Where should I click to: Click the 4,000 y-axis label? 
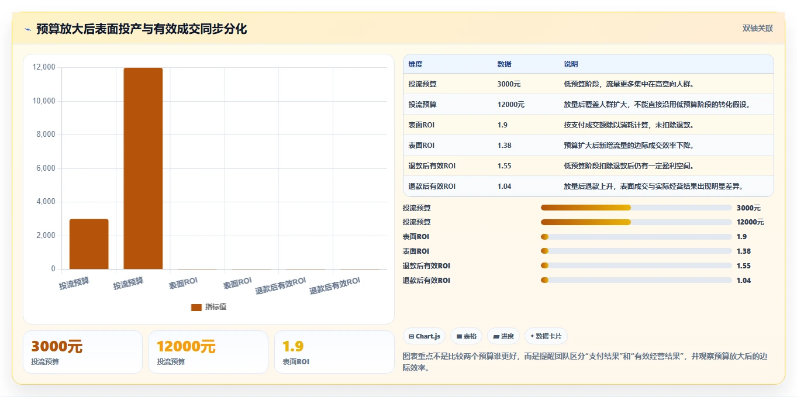click(x=46, y=202)
